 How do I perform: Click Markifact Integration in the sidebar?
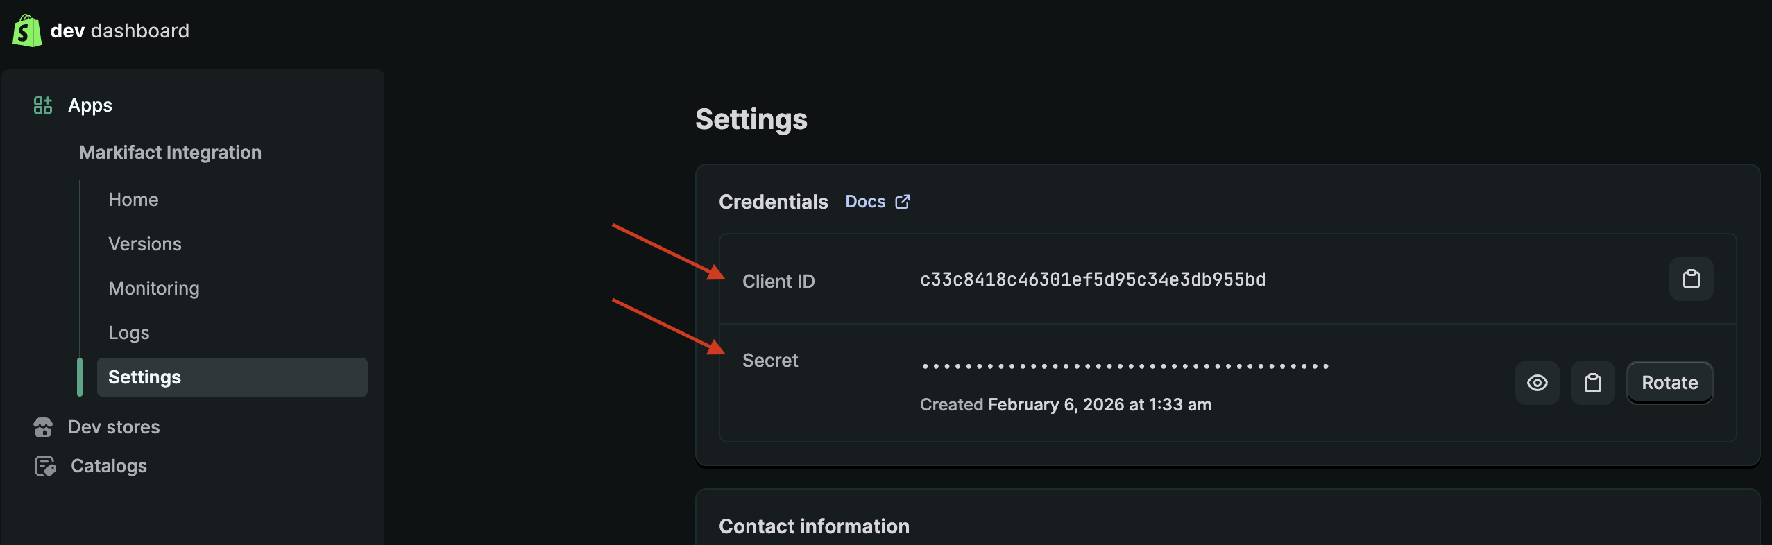[171, 152]
